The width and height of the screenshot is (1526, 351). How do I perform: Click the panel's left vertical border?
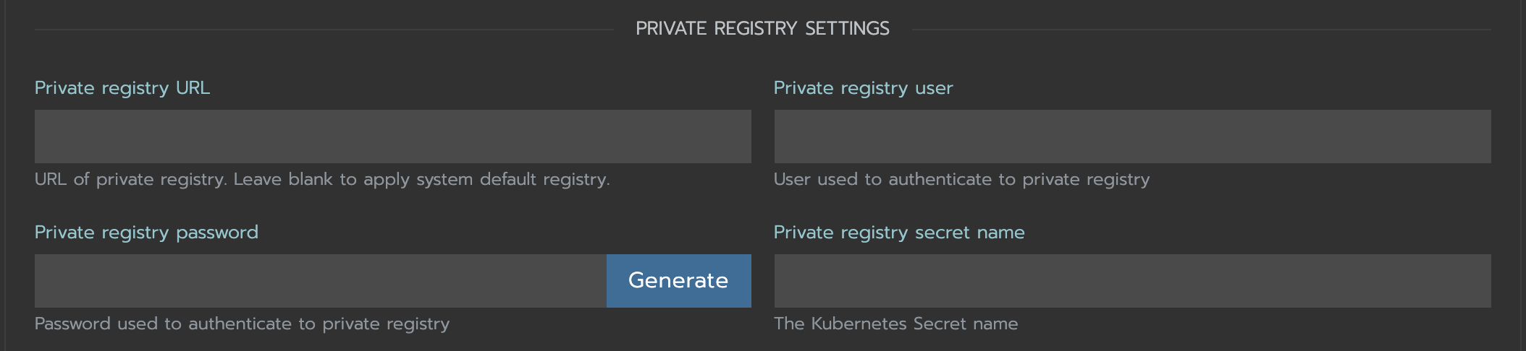pos(6,175)
